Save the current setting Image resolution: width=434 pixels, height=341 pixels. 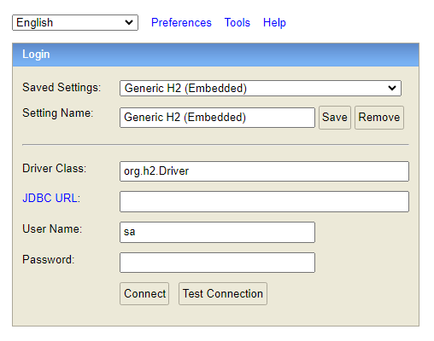coord(335,118)
